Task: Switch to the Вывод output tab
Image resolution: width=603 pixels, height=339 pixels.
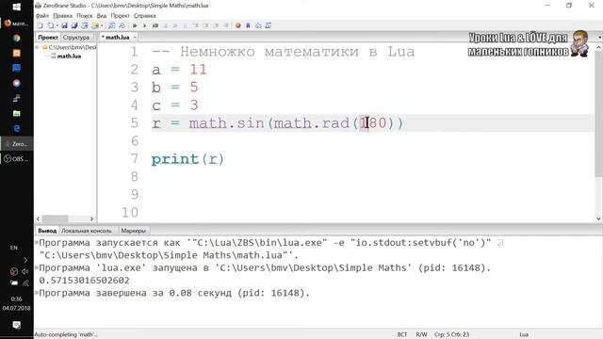Action: click(47, 231)
